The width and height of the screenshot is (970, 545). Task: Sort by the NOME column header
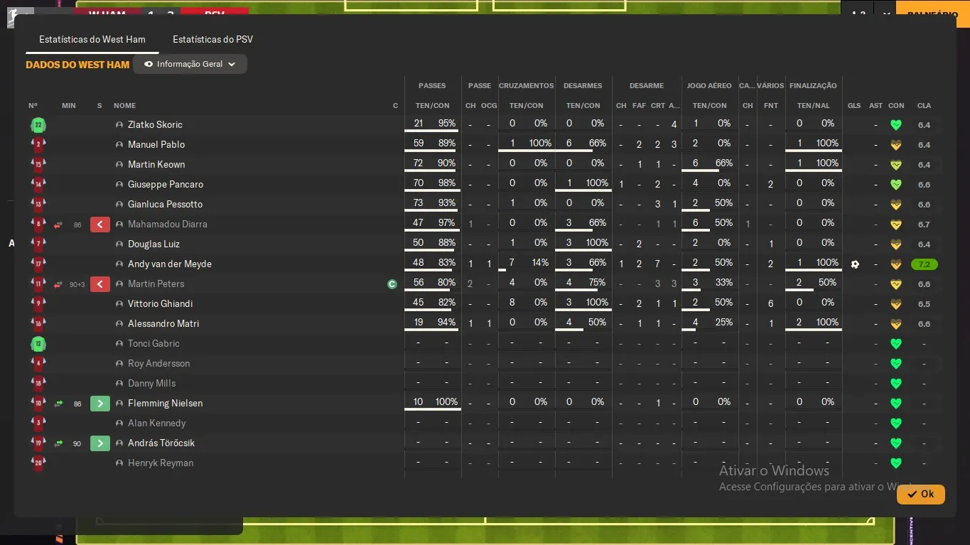pyautogui.click(x=124, y=106)
